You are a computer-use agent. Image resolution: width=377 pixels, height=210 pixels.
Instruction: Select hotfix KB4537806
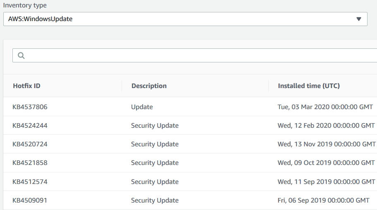tap(30, 107)
